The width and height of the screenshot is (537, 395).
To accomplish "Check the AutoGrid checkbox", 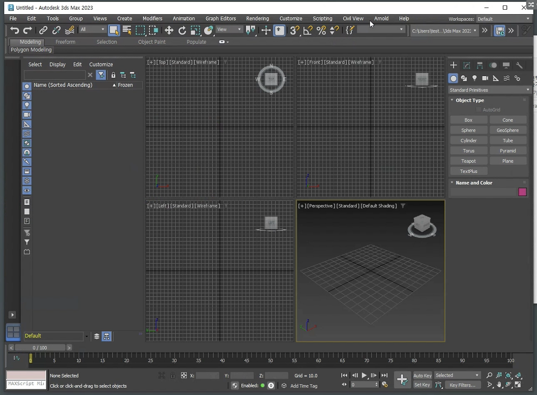I will [x=479, y=109].
